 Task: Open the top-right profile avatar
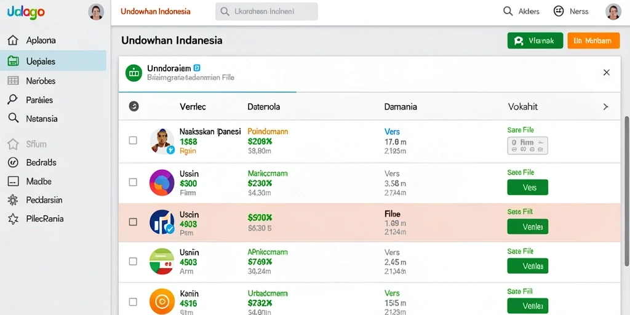[613, 12]
